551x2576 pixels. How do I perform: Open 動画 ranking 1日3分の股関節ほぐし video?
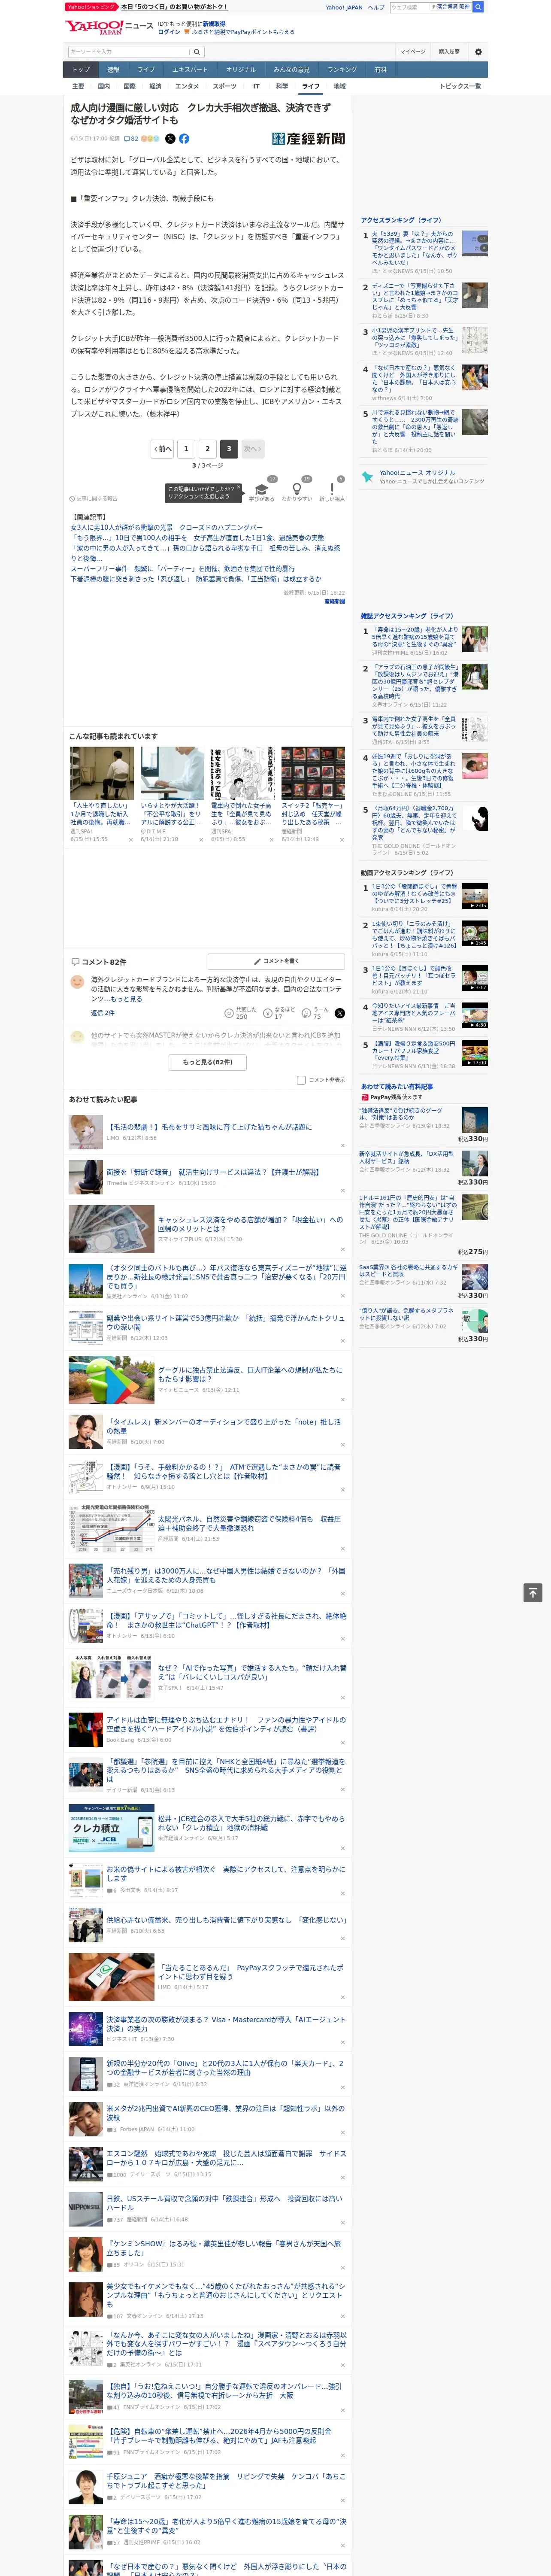click(424, 897)
